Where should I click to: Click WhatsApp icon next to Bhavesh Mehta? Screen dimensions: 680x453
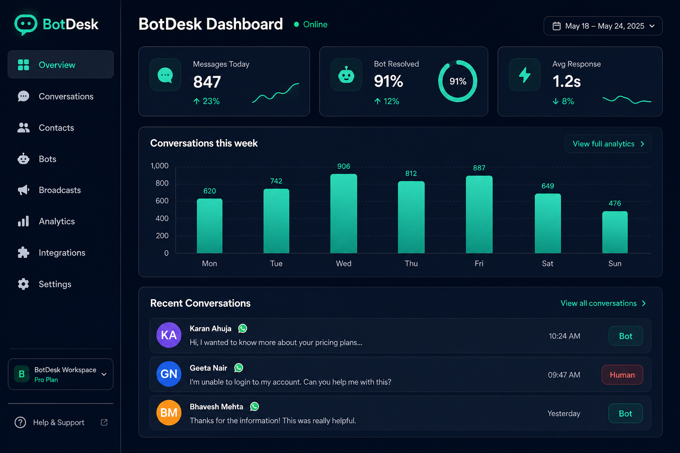[255, 407]
